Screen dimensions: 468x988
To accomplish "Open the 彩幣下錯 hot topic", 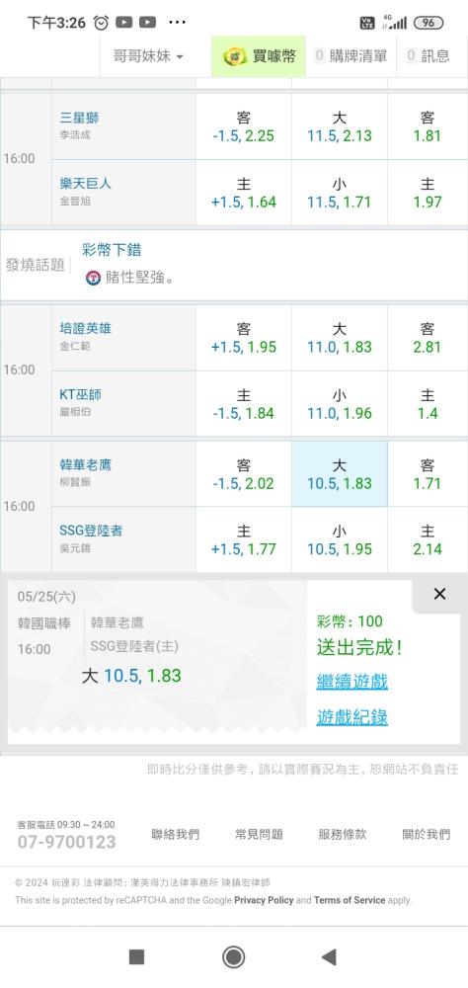I will tap(112, 250).
